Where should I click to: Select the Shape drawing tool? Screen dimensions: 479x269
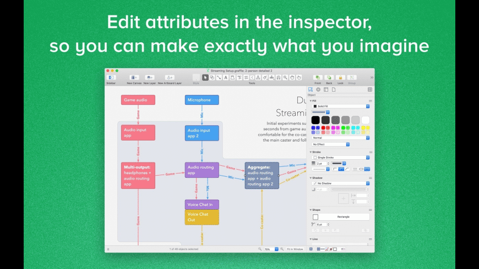(212, 78)
